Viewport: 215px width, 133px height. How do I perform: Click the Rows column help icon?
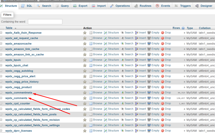(183, 28)
